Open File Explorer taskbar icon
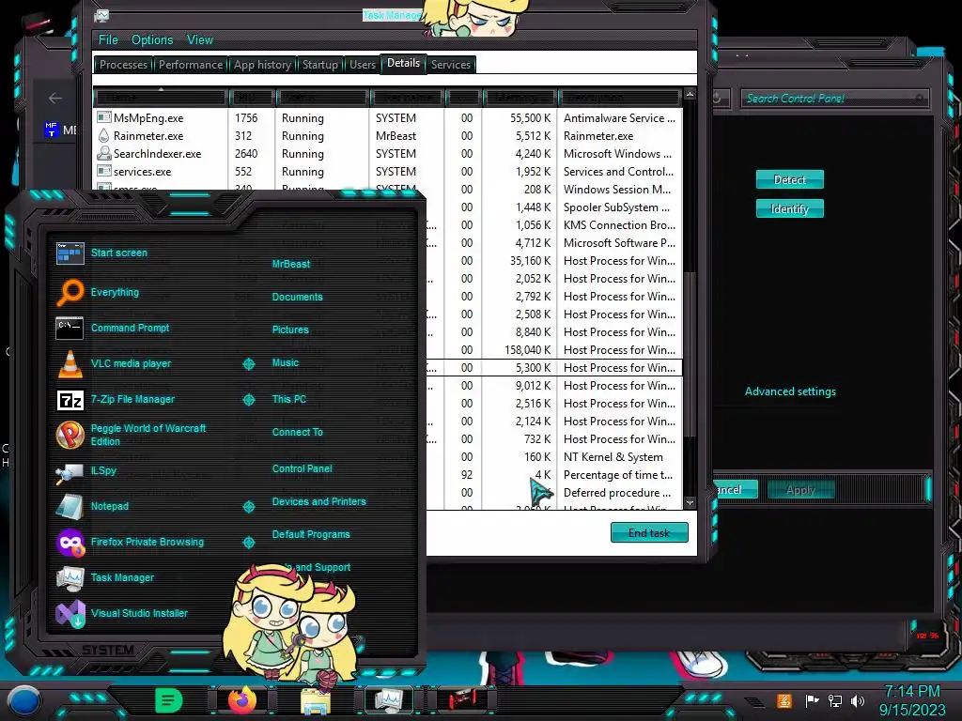This screenshot has width=962, height=721. tap(316, 700)
